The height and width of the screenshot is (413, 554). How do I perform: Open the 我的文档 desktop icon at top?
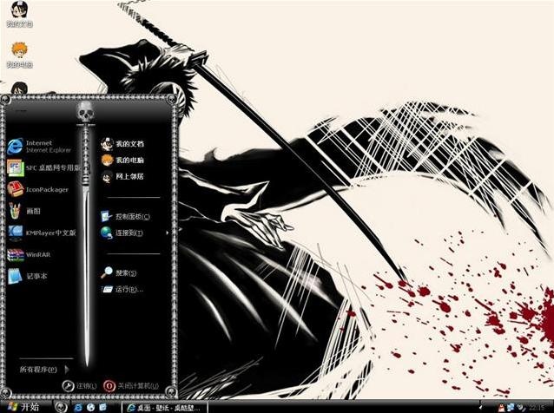pyautogui.click(x=19, y=15)
